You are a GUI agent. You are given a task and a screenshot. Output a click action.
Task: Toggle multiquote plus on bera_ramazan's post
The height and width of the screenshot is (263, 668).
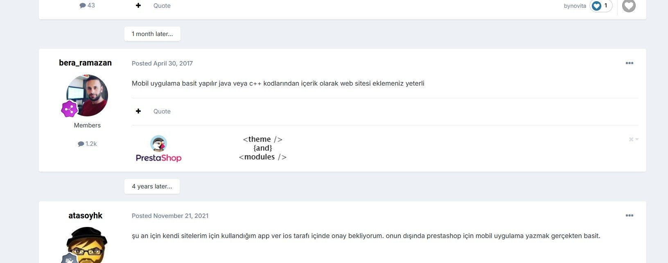click(138, 111)
